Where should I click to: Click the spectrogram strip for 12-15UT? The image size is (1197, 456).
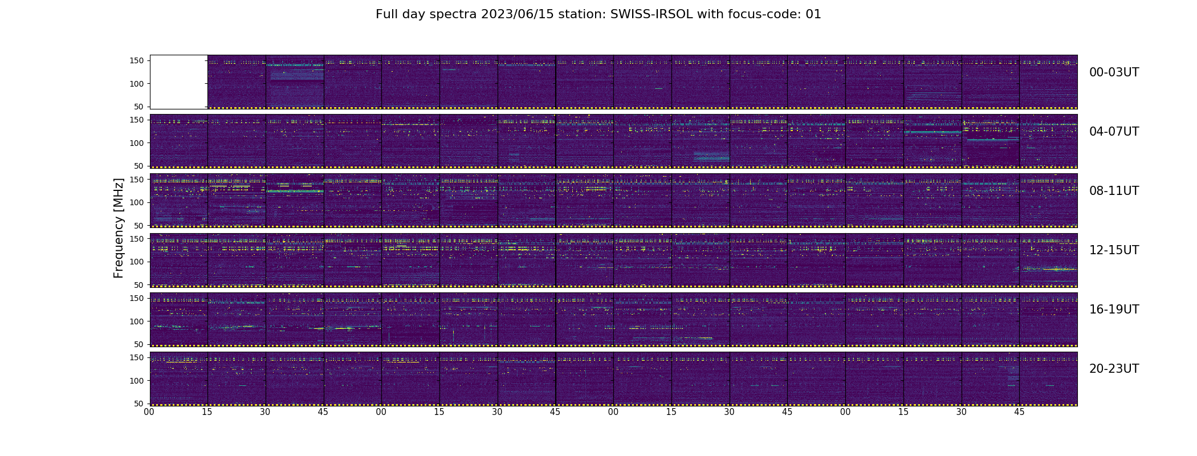point(613,260)
